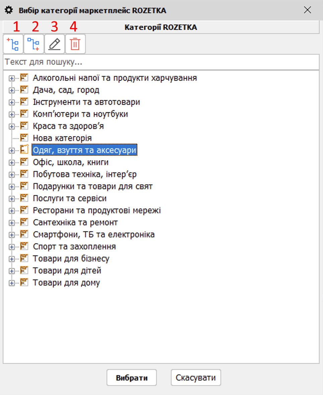Select the Побутова техніка, інтер'єр category
This screenshot has height=395, width=323.
(85, 174)
